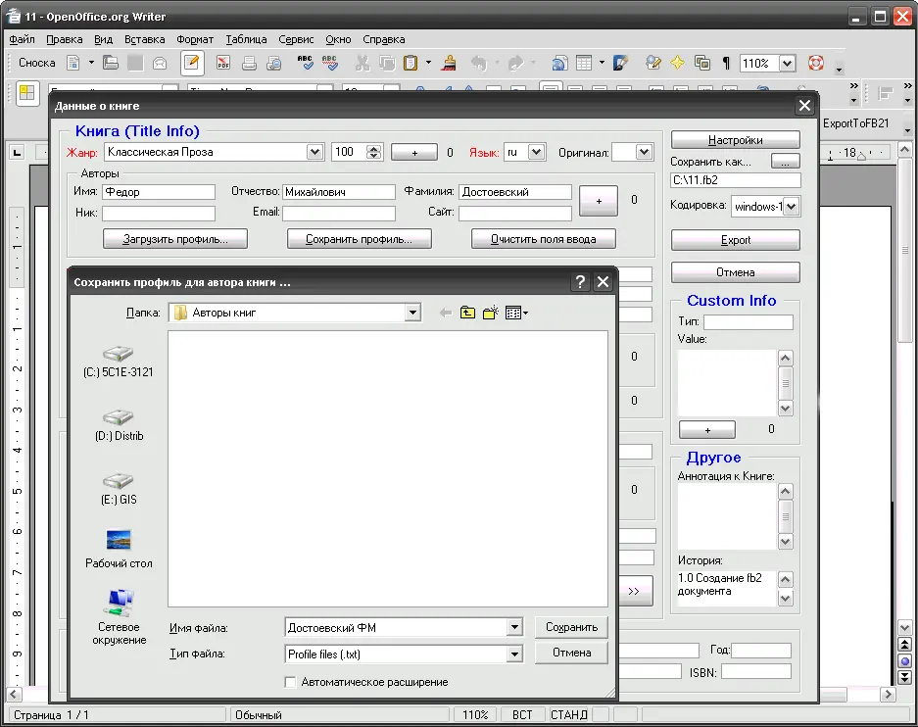The height and width of the screenshot is (727, 918).
Task: Open the Help lifebuoy icon
Action: tap(815, 63)
